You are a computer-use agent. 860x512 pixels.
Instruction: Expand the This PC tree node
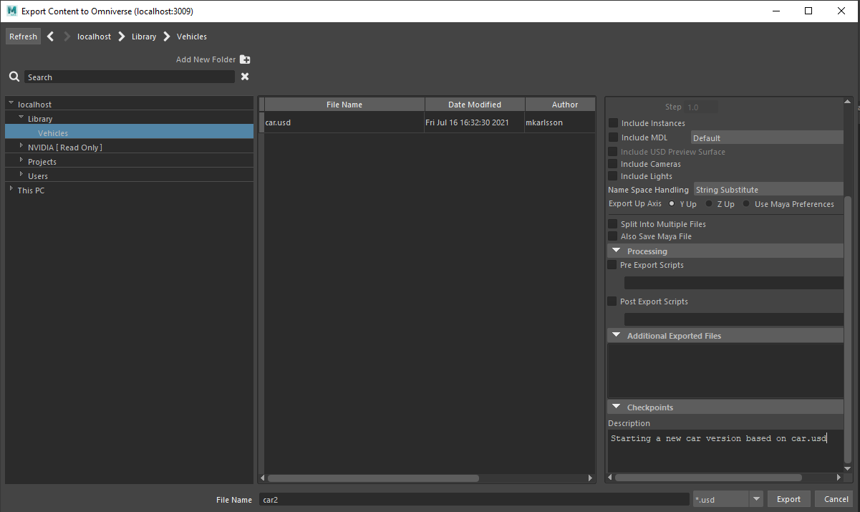click(x=11, y=189)
